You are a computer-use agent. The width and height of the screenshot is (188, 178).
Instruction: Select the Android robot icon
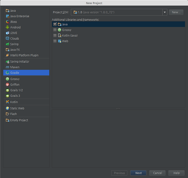(x=7, y=27)
